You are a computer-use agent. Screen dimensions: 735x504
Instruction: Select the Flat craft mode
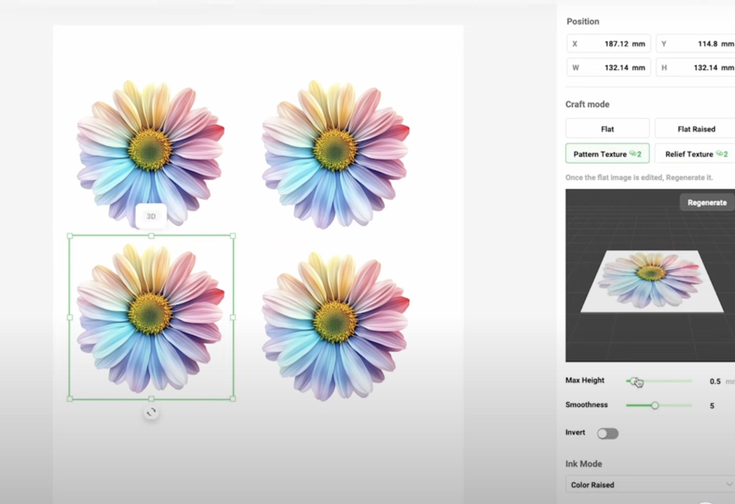coord(607,128)
